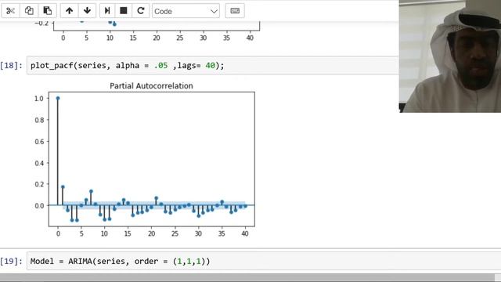Select the cell prompt [18]:
Screen dimensions: 501x282
click(x=12, y=66)
